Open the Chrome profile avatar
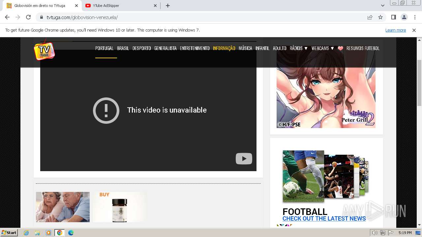 click(404, 17)
